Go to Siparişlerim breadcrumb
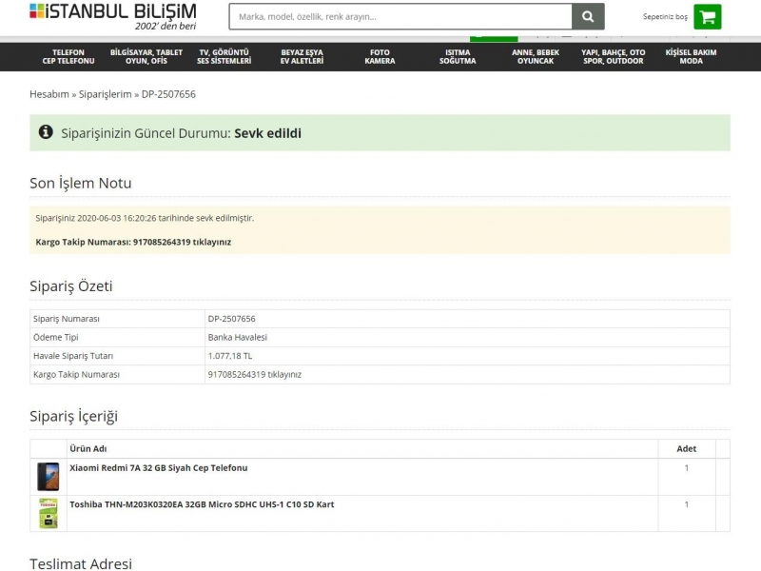761x571 pixels. 105,94
